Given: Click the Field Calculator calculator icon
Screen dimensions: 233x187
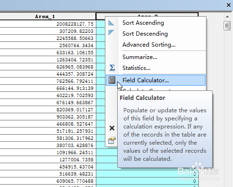Looking at the screenshot, I should tap(112, 80).
